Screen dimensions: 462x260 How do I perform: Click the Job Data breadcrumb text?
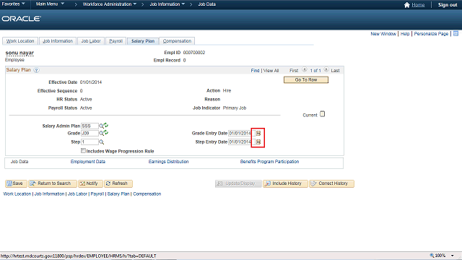click(207, 4)
